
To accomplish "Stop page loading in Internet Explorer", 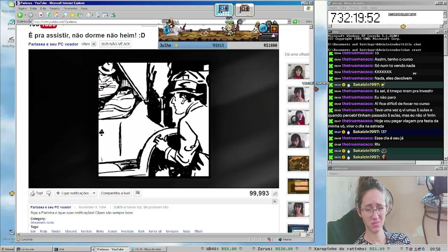I will [41, 15].
